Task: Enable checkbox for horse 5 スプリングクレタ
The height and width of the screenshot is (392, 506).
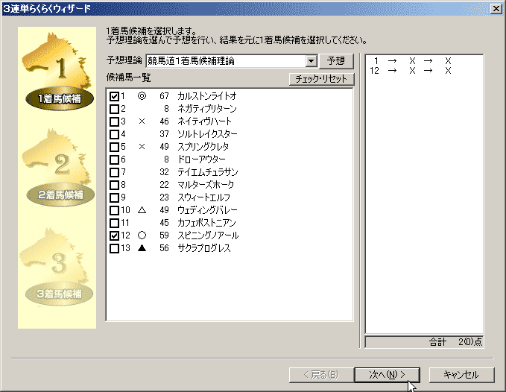Action: [x=114, y=147]
